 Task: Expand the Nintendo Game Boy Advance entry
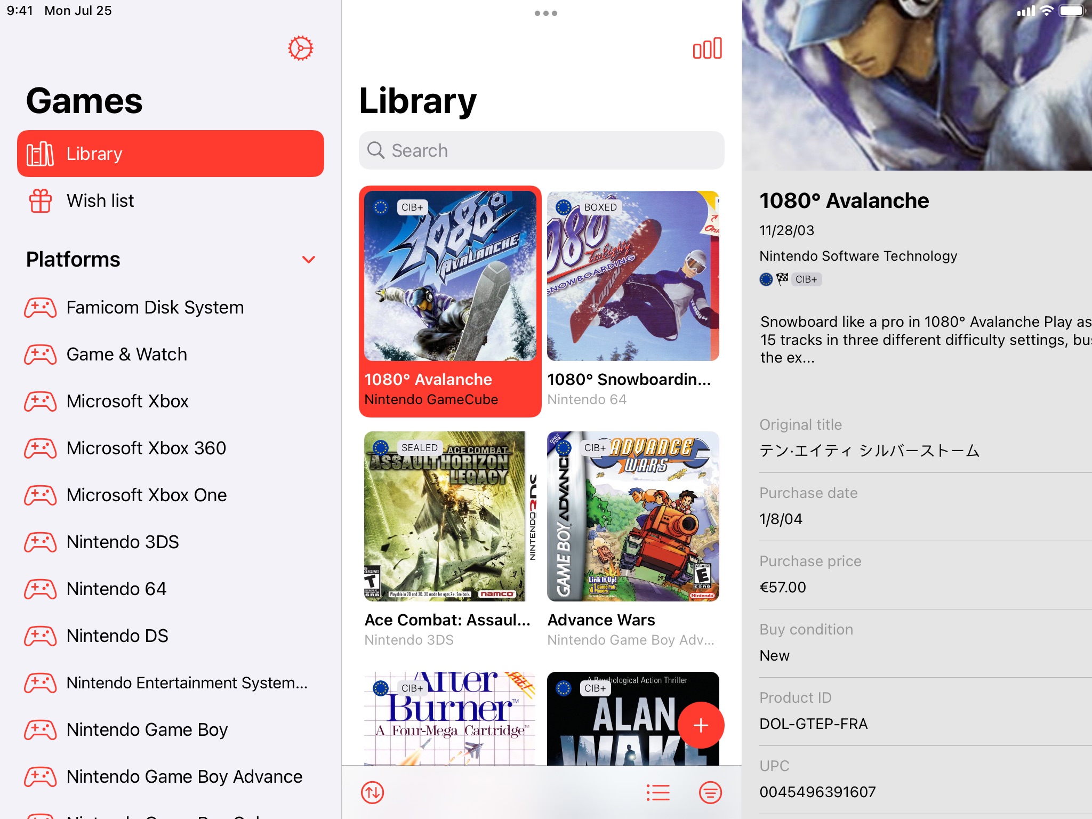click(x=170, y=776)
